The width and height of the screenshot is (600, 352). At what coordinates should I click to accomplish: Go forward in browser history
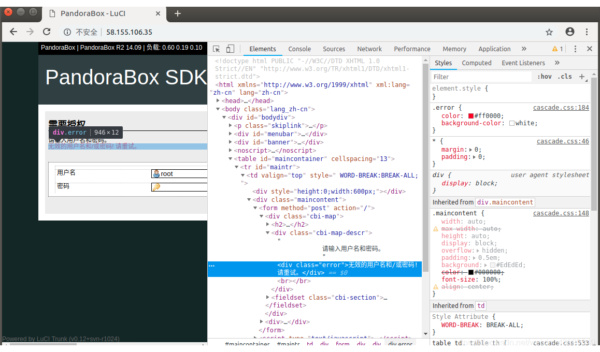click(30, 32)
